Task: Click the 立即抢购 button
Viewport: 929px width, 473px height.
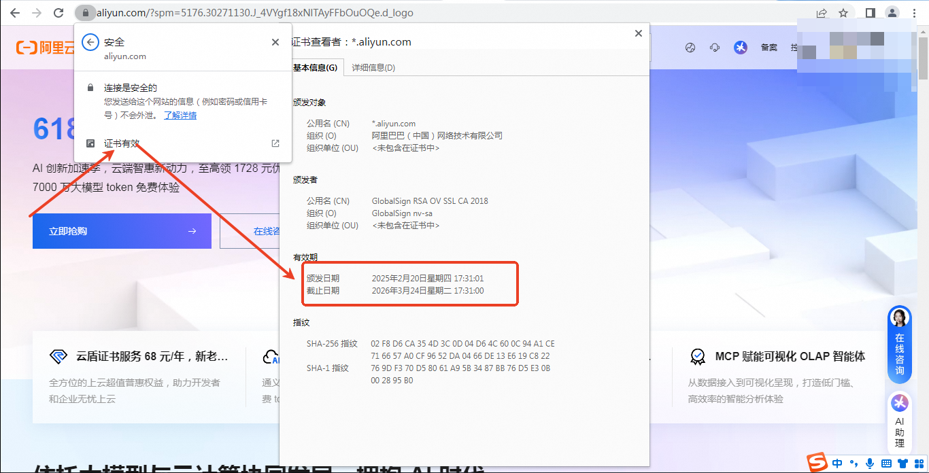Action: [122, 231]
